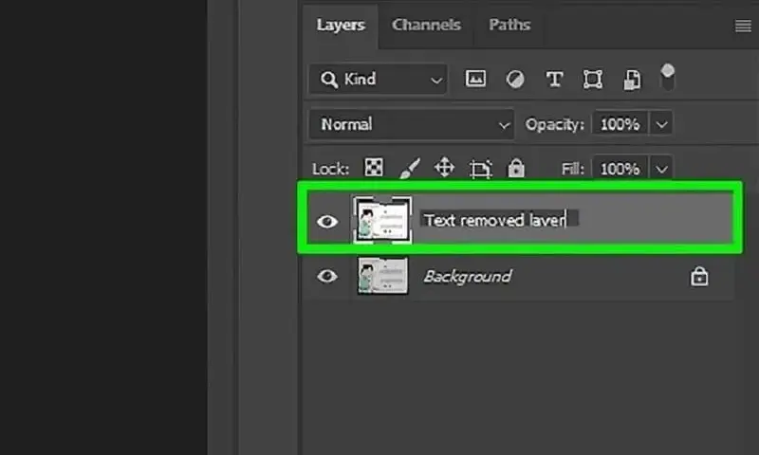Switch to the Paths tab
The image size is (759, 455).
coord(509,25)
